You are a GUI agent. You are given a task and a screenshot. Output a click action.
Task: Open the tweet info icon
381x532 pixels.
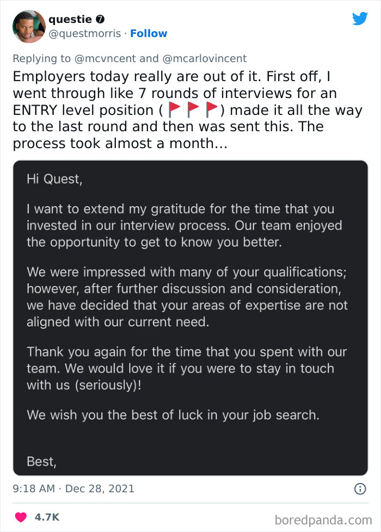[361, 489]
